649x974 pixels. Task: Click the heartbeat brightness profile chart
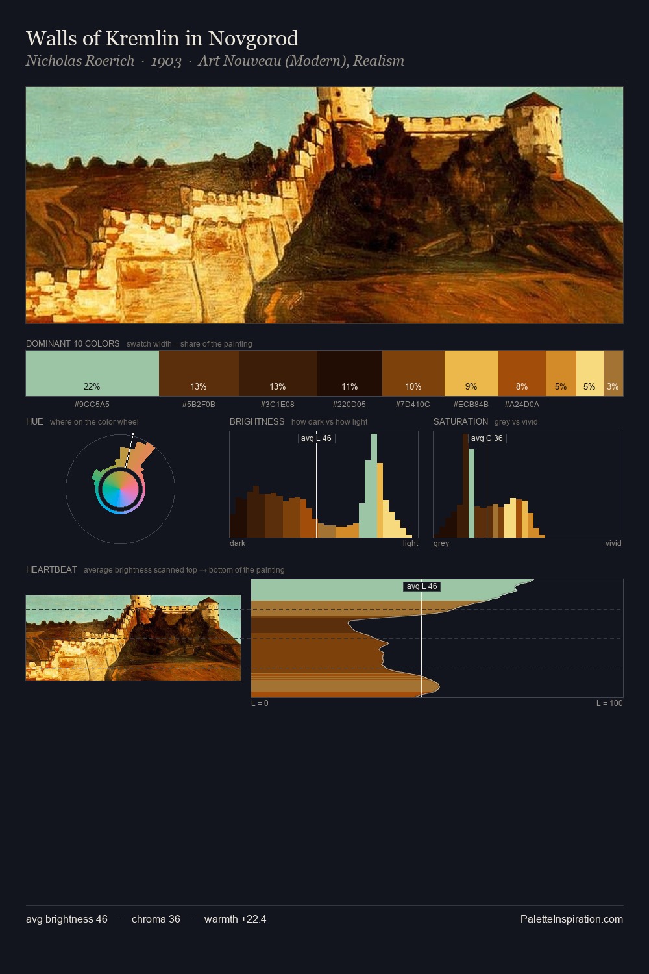tap(437, 638)
